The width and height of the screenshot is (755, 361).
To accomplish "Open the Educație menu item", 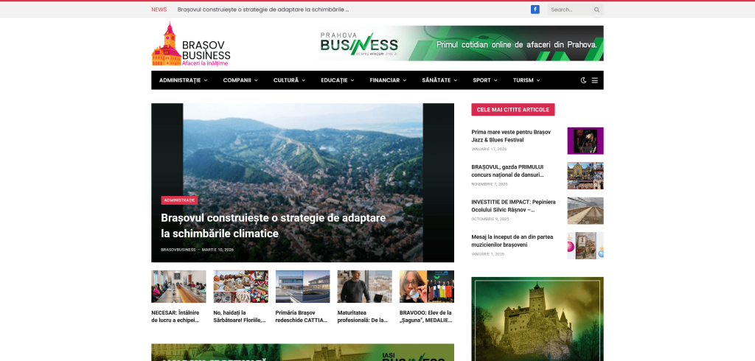I will tap(334, 80).
